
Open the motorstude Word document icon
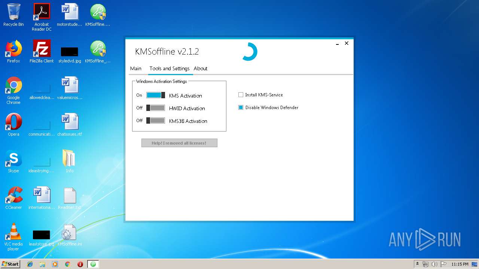click(70, 15)
